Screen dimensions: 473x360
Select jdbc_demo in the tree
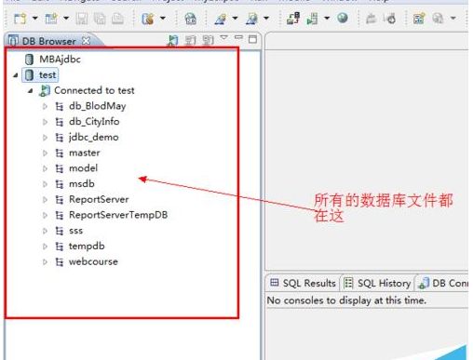94,137
